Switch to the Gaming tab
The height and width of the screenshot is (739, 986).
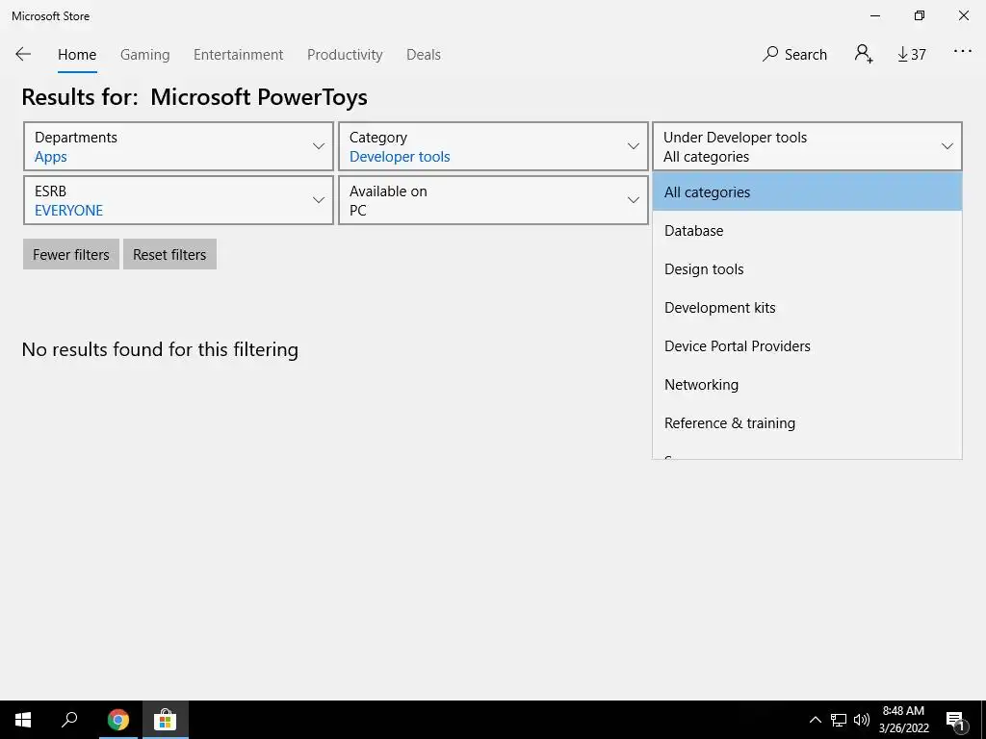(x=144, y=55)
